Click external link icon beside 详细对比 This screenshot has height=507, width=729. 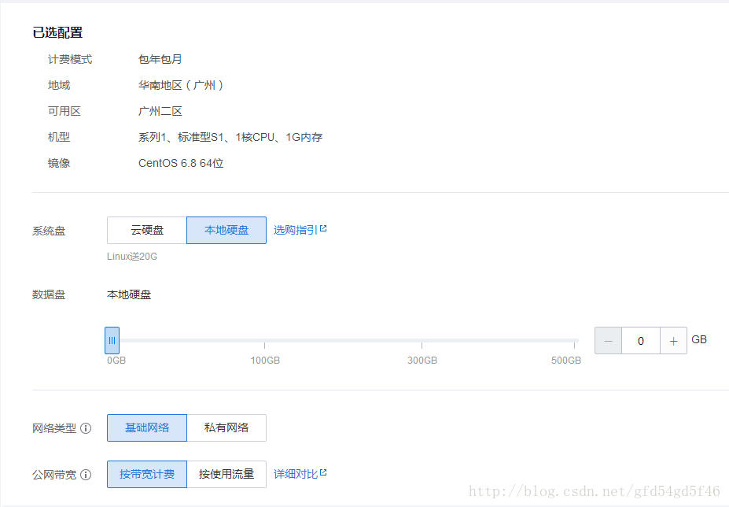pos(323,472)
